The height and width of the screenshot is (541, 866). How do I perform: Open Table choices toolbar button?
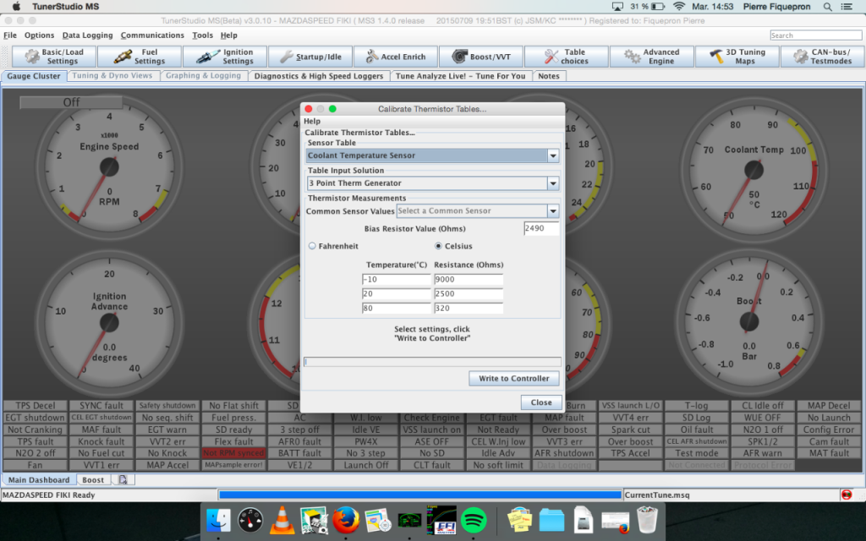pos(566,57)
